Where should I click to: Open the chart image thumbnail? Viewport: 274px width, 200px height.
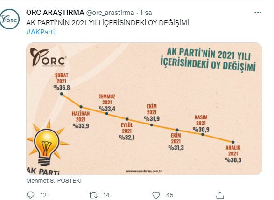(x=144, y=109)
